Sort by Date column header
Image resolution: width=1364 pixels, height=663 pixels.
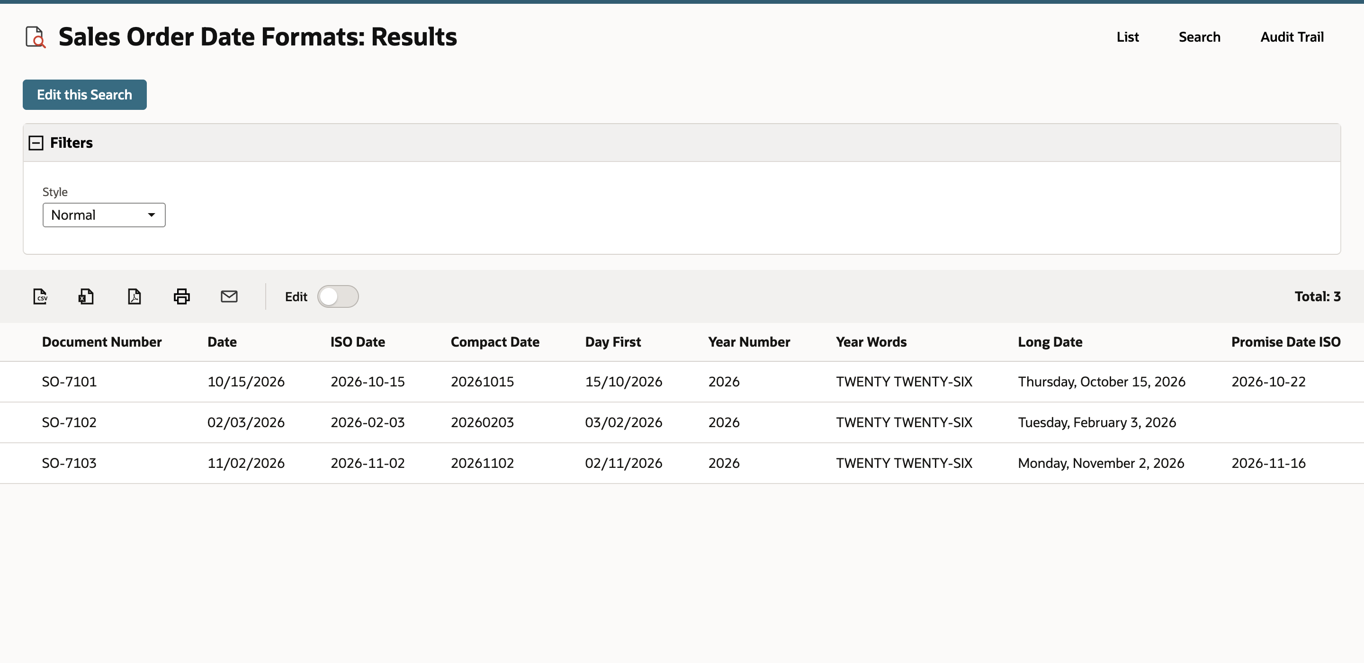[x=222, y=342]
